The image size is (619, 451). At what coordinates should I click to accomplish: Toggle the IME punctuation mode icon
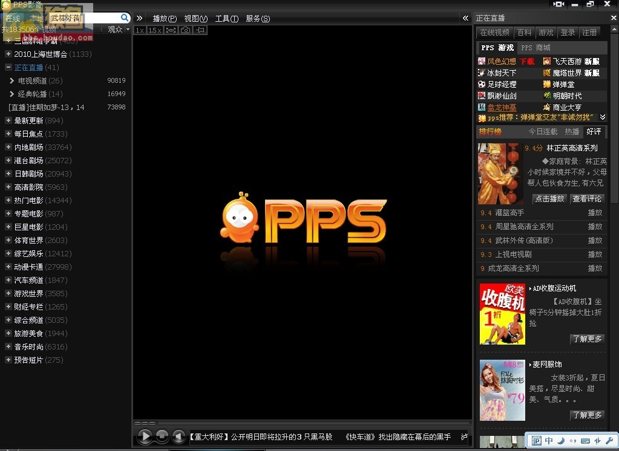point(573,441)
